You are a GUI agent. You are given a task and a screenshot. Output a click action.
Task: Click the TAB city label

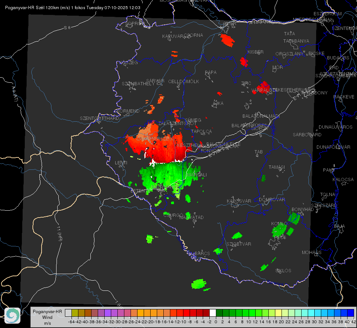(259, 152)
